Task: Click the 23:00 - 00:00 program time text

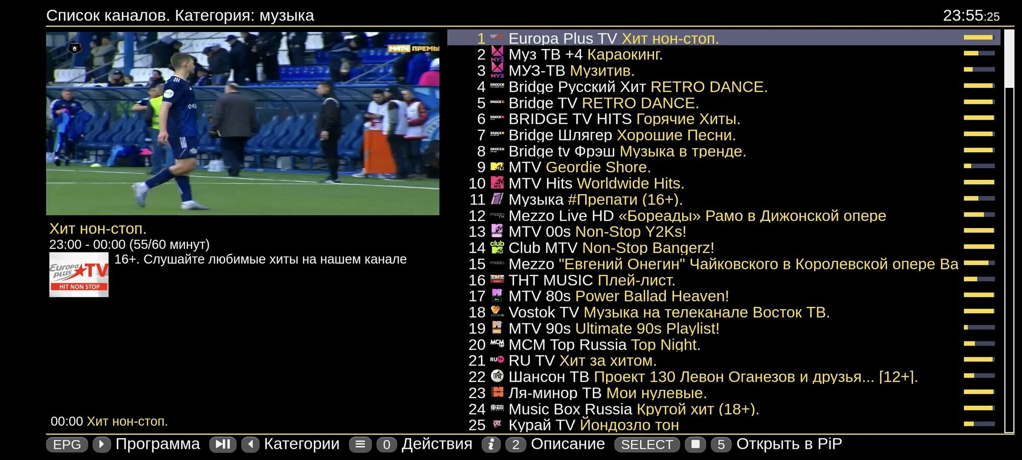Action: click(x=129, y=244)
